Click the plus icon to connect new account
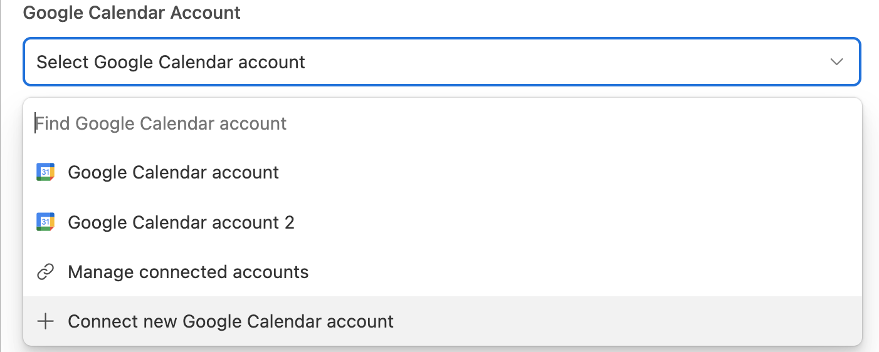 click(x=45, y=321)
